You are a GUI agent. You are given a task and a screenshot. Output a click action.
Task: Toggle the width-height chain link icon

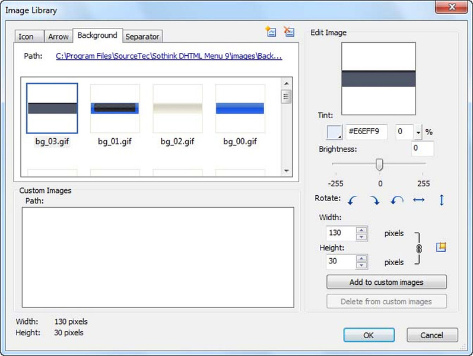419,249
